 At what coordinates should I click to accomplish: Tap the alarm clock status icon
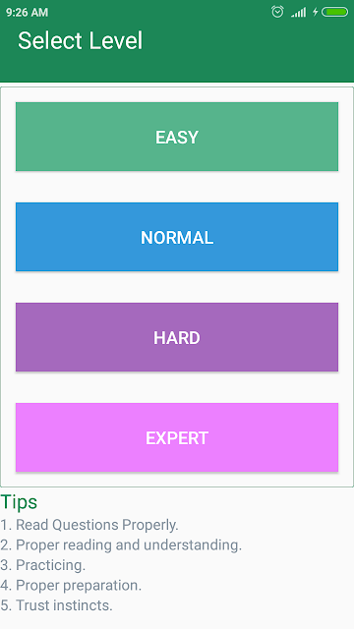[x=277, y=12]
